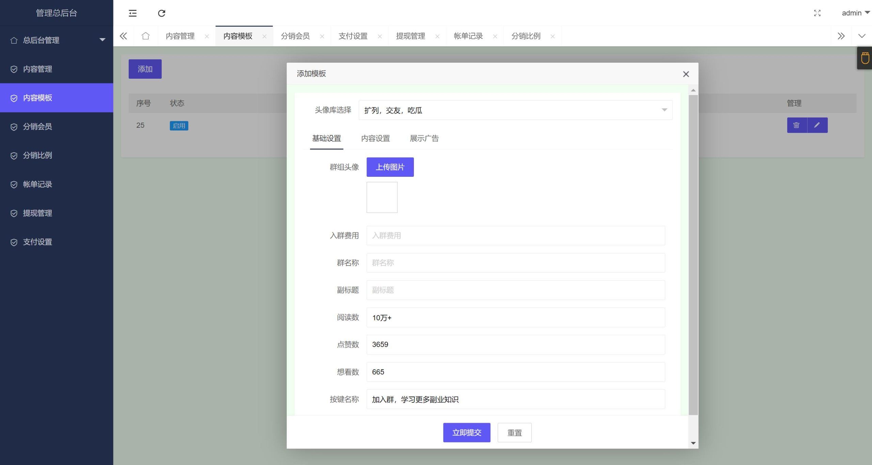Toggle the 启用 status badge on record 25
The image size is (872, 465).
[178, 125]
